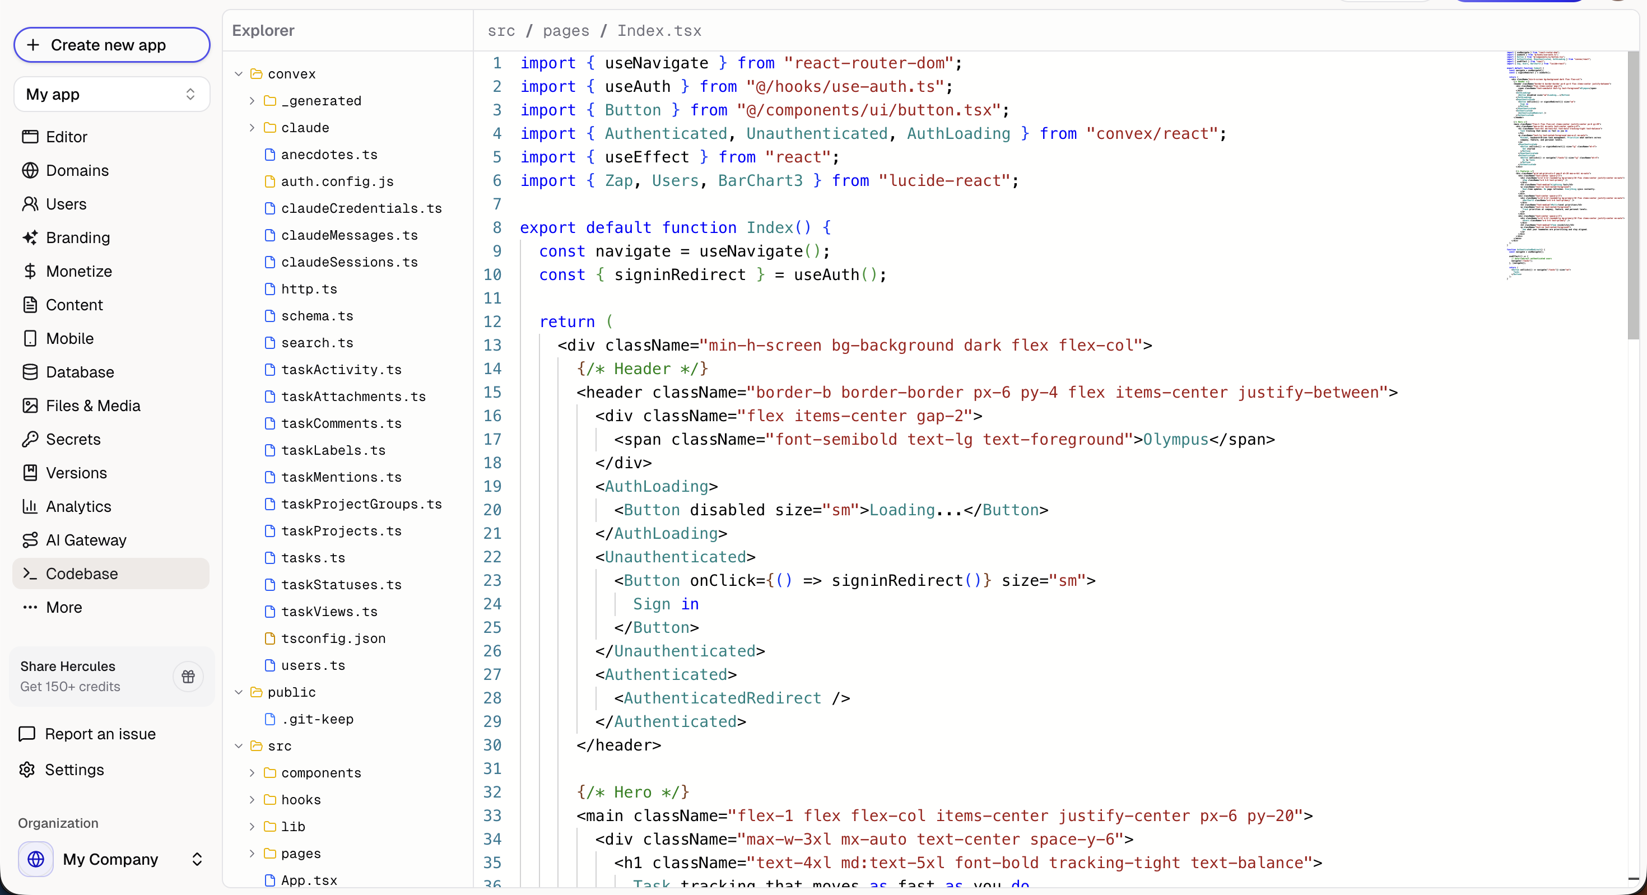Click the Secrets key icon
Screen dimensions: 1647x895
point(31,439)
